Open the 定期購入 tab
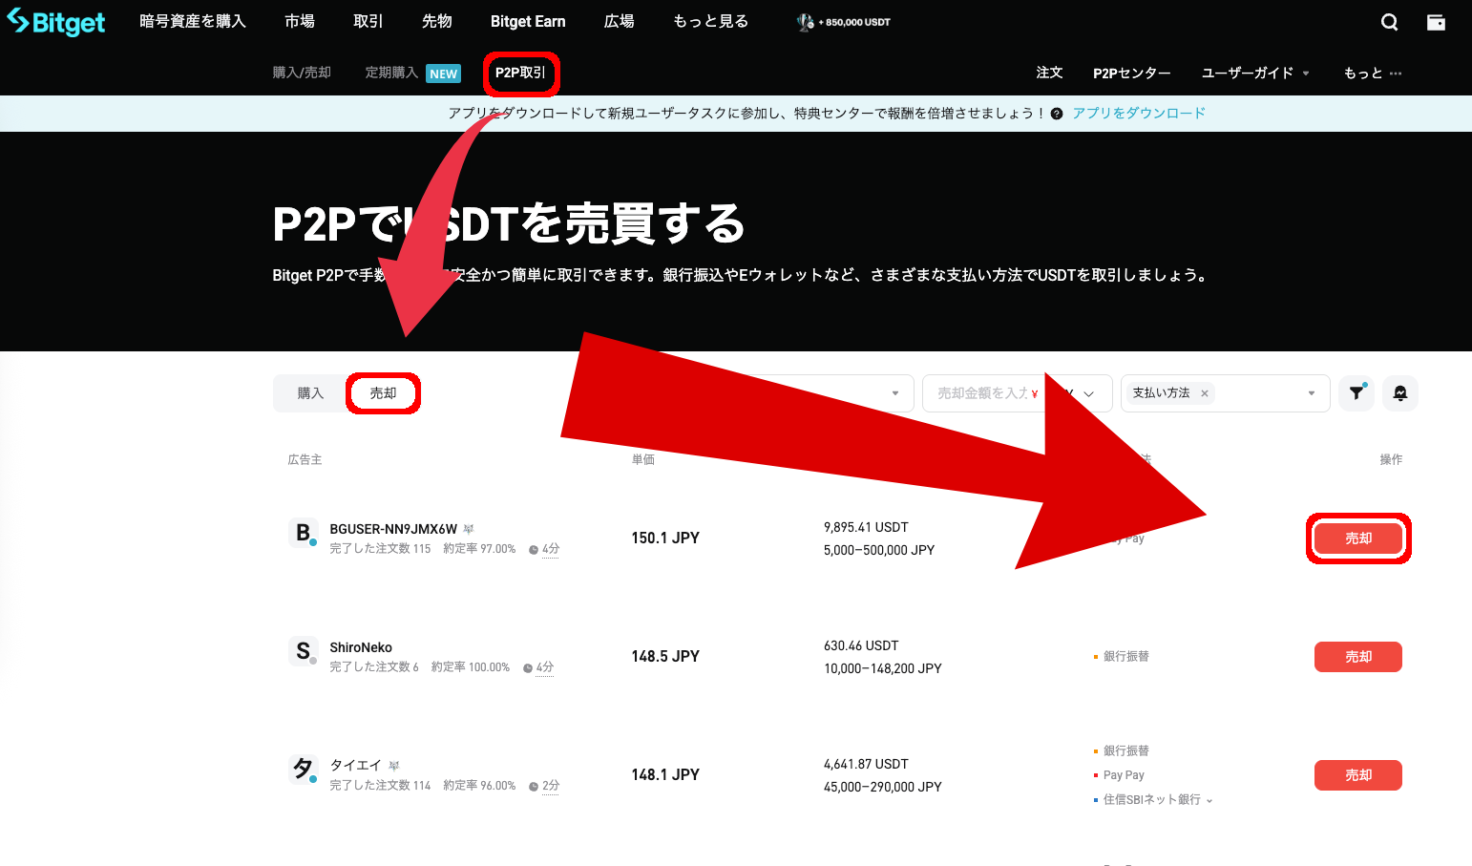The image size is (1472, 866). coord(391,74)
